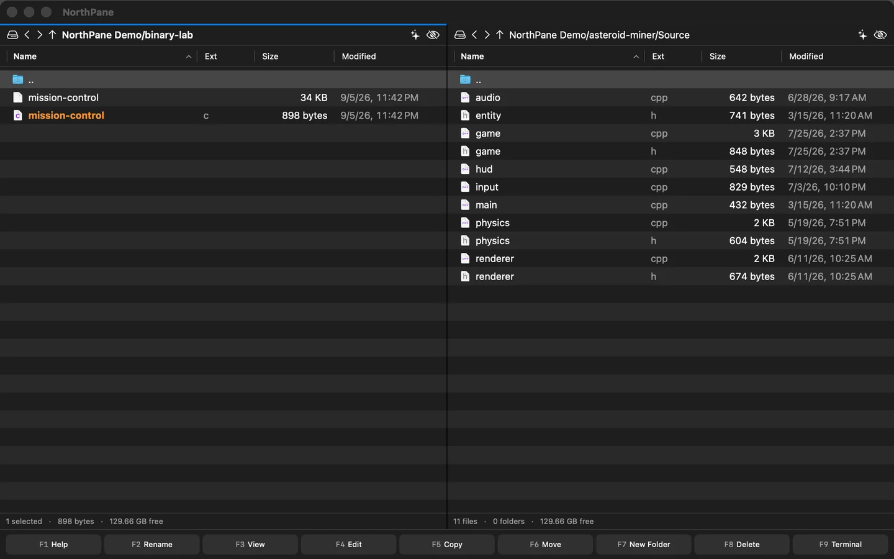Click the game cpp file icon
This screenshot has height=559, width=894.
pyautogui.click(x=465, y=134)
